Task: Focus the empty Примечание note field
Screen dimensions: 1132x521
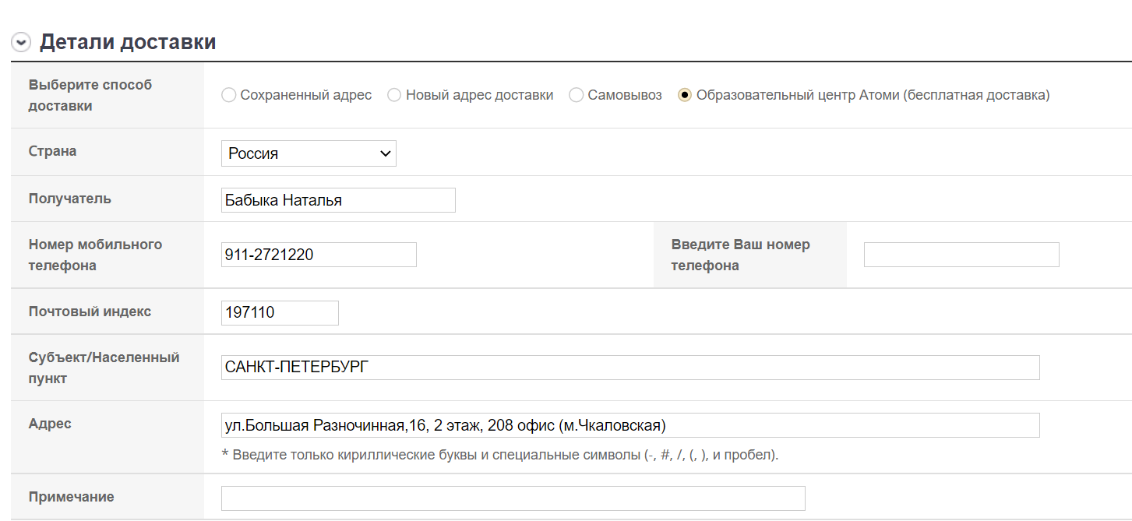Action: click(x=513, y=498)
